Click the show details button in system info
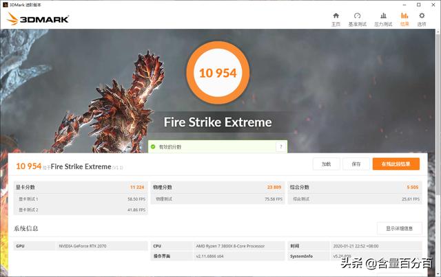Screen dimensions: 441x277 (x=400, y=228)
